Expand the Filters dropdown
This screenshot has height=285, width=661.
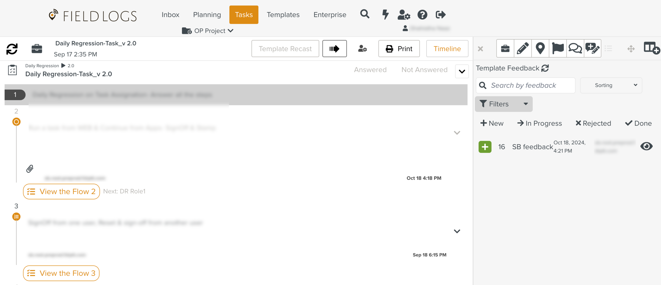coord(504,104)
